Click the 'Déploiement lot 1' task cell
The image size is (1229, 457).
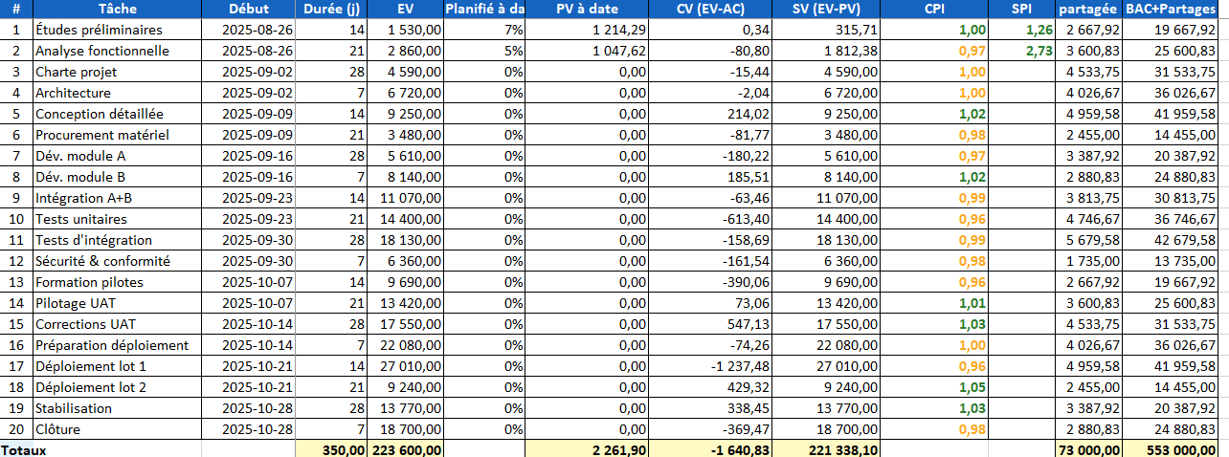91,366
